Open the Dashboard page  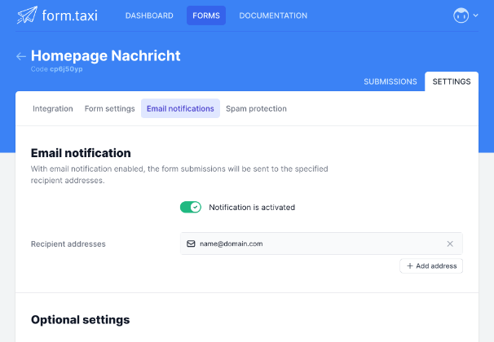pyautogui.click(x=150, y=15)
